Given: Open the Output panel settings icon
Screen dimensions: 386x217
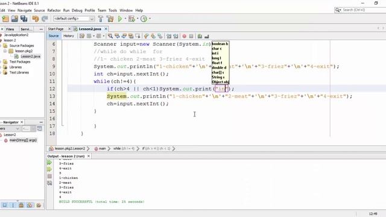Looking at the screenshot, I should (x=49, y=183).
